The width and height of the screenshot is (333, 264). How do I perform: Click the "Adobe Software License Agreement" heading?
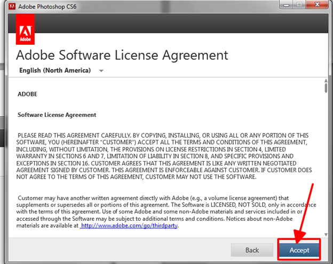point(122,55)
